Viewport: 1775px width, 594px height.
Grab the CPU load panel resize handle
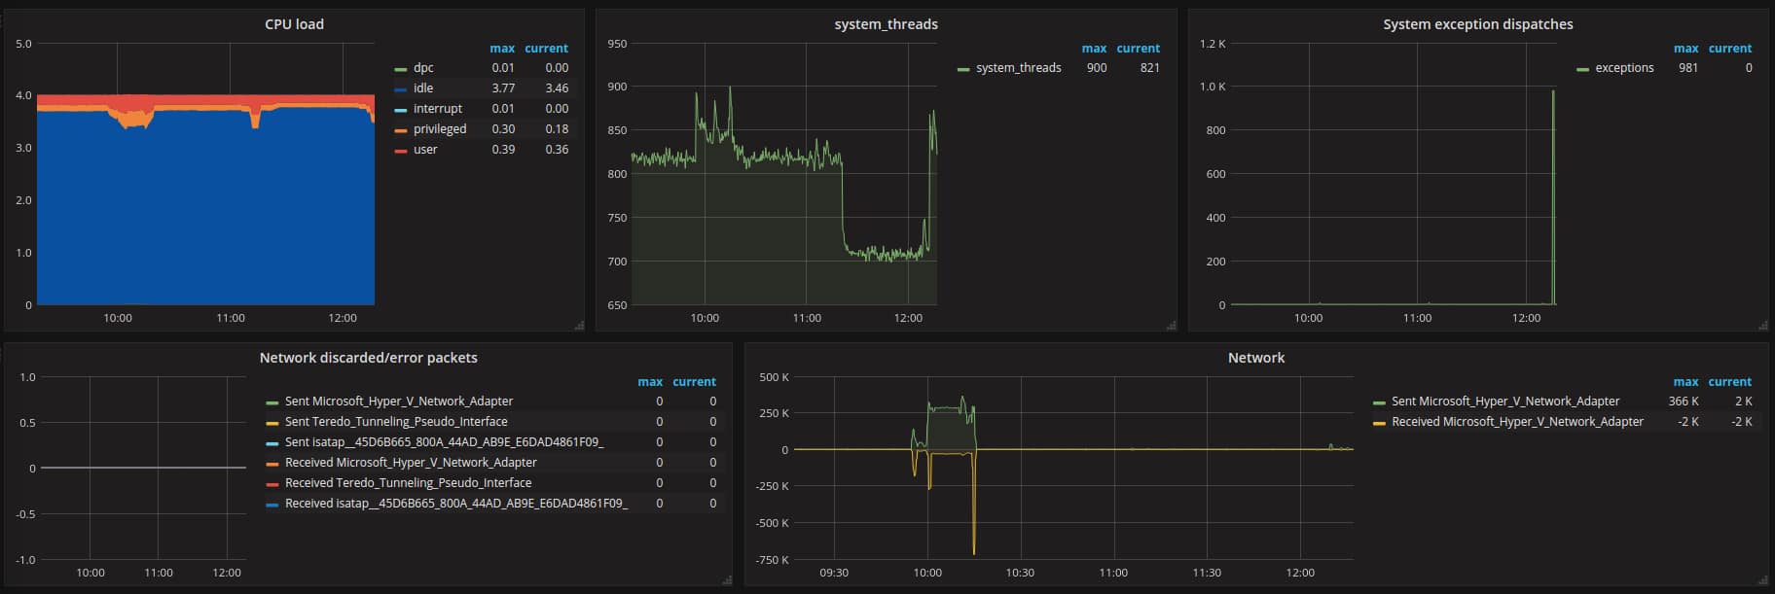579,326
